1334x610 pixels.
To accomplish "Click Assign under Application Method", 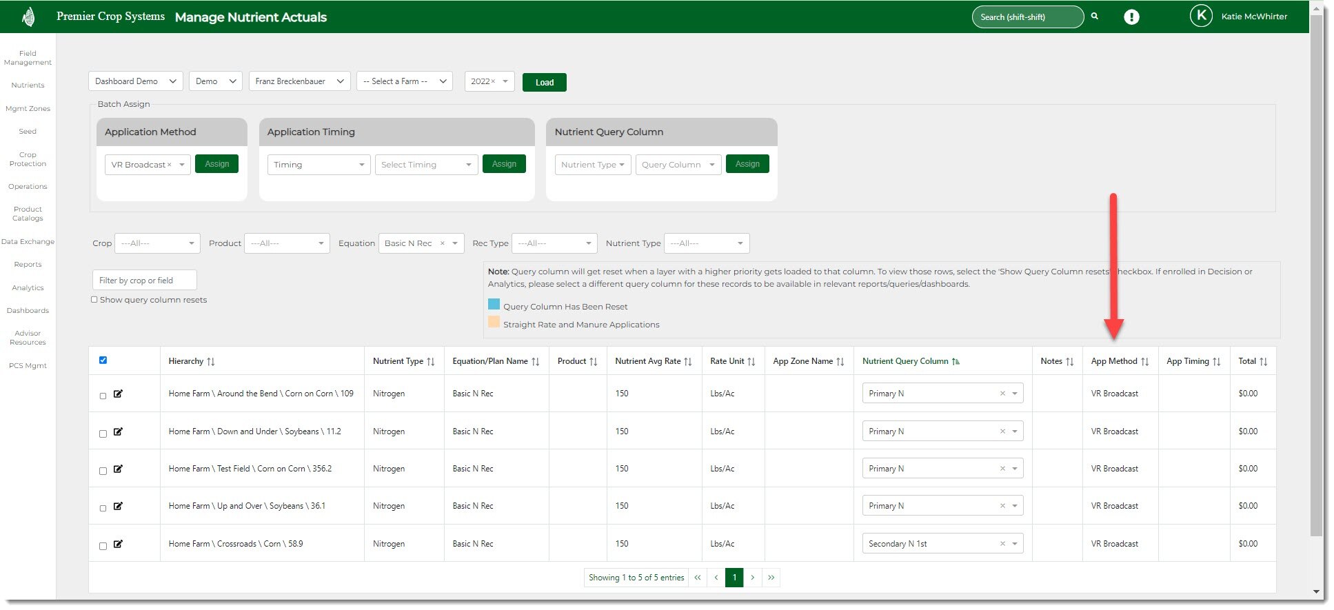I will pos(216,164).
